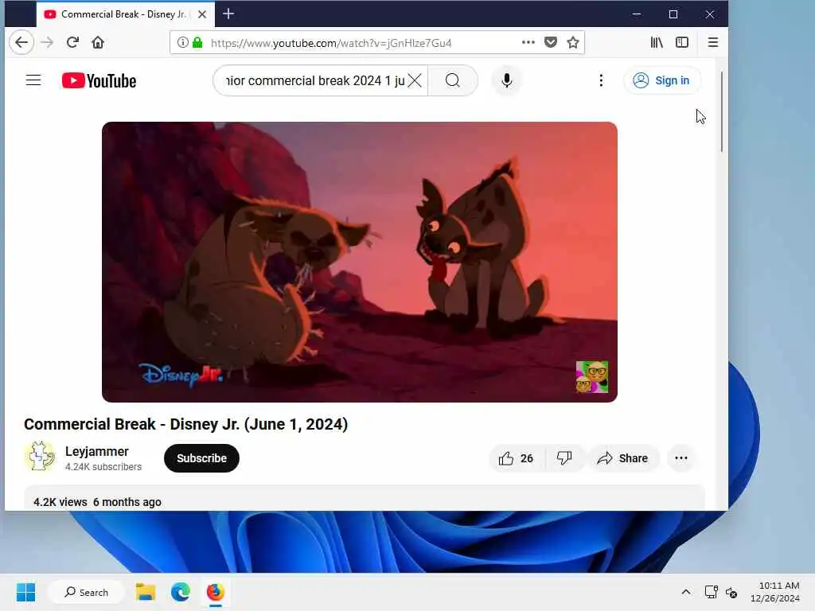The width and height of the screenshot is (815, 611).
Task: Subscribe to the Leyjammer channel
Action: pyautogui.click(x=201, y=458)
